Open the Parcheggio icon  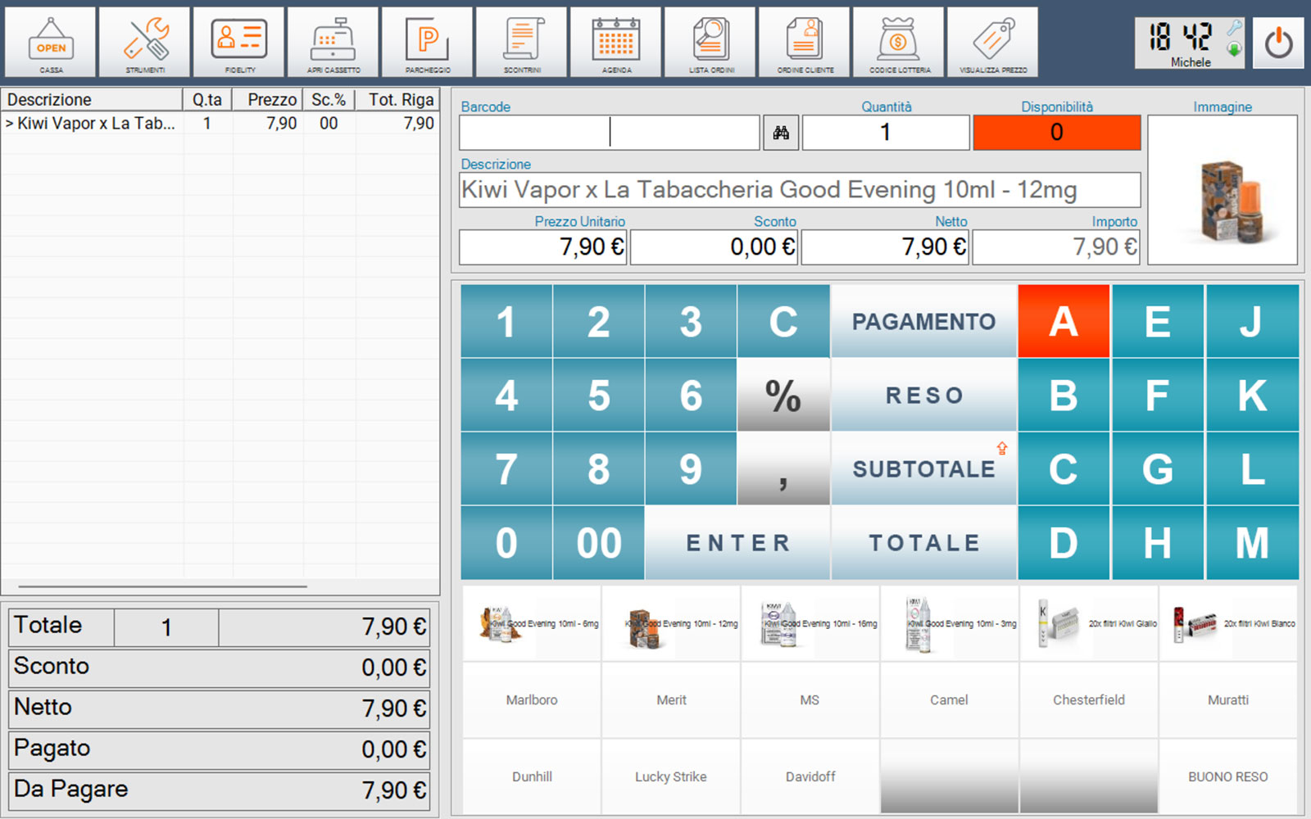tap(428, 43)
